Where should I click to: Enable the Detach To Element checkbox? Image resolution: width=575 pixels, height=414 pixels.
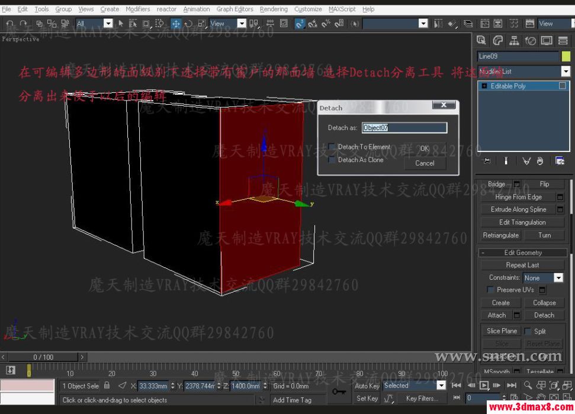click(332, 147)
